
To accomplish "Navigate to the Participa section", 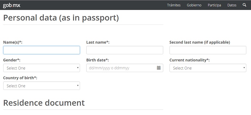I will pos(214,5).
